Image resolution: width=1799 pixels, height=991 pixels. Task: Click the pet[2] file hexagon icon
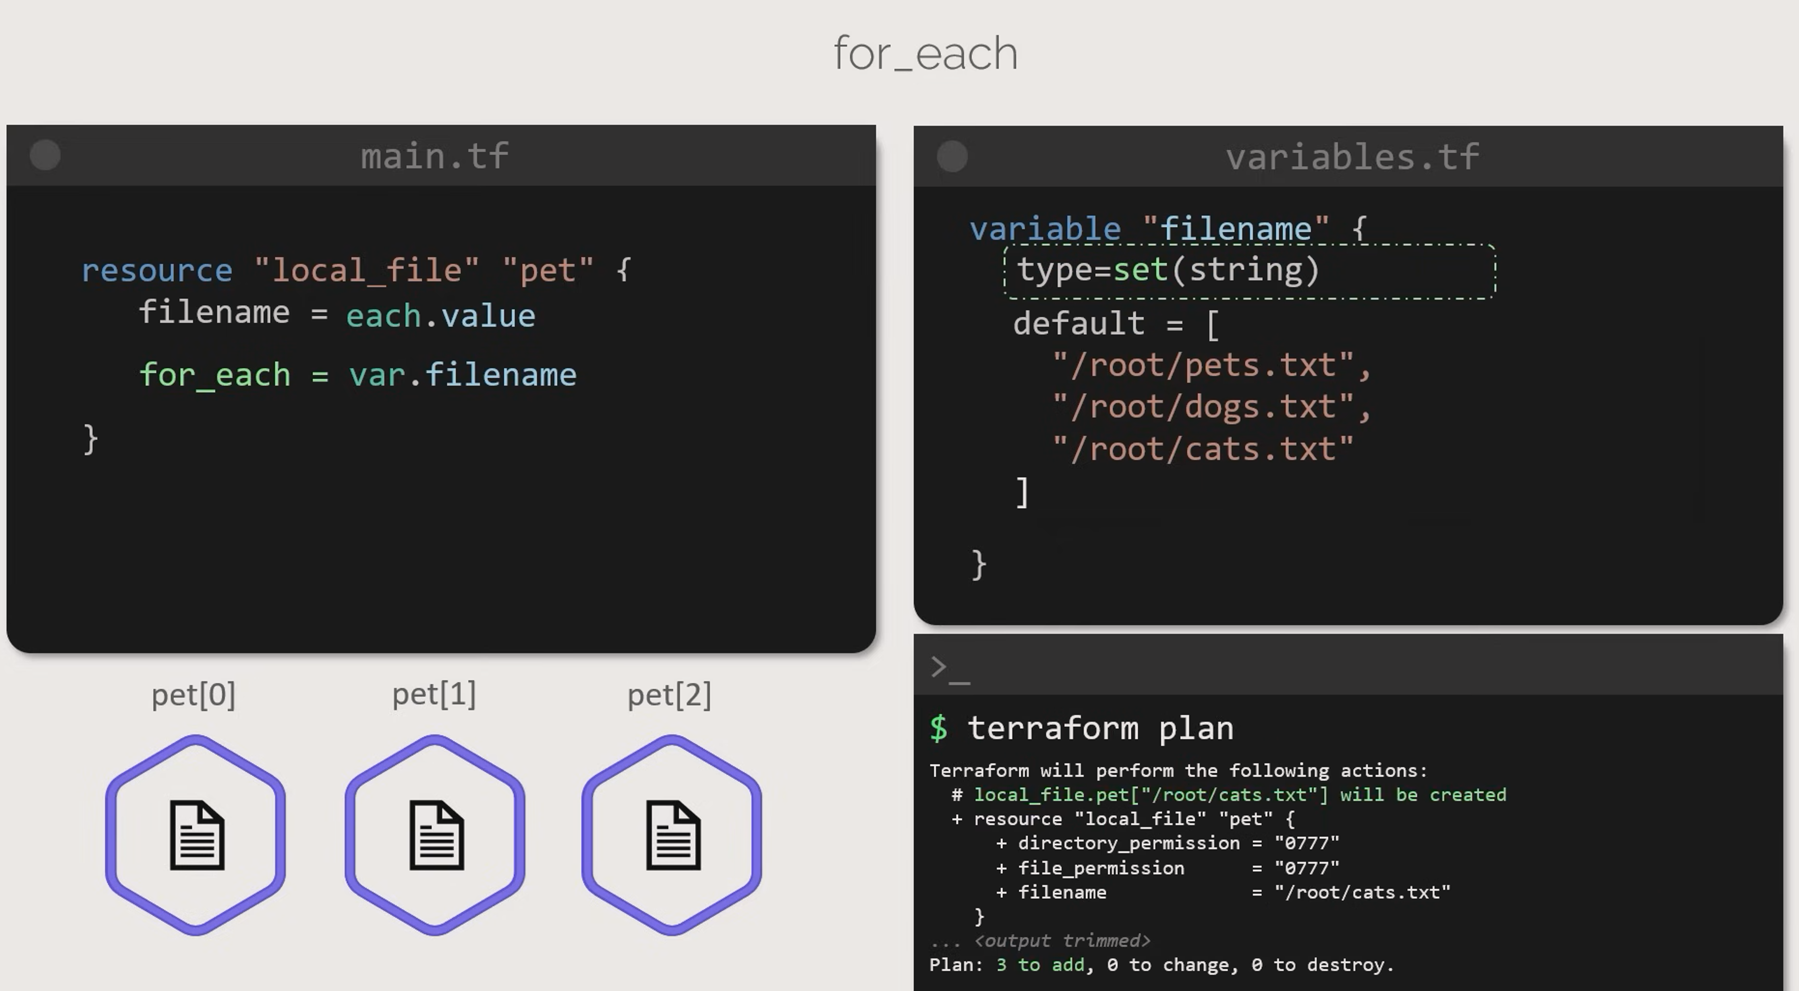point(671,835)
